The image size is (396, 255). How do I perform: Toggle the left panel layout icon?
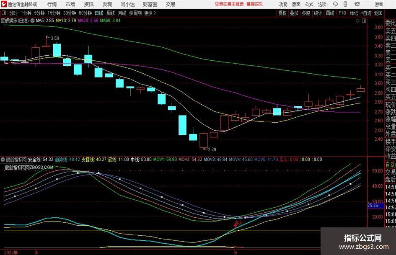[4, 13]
